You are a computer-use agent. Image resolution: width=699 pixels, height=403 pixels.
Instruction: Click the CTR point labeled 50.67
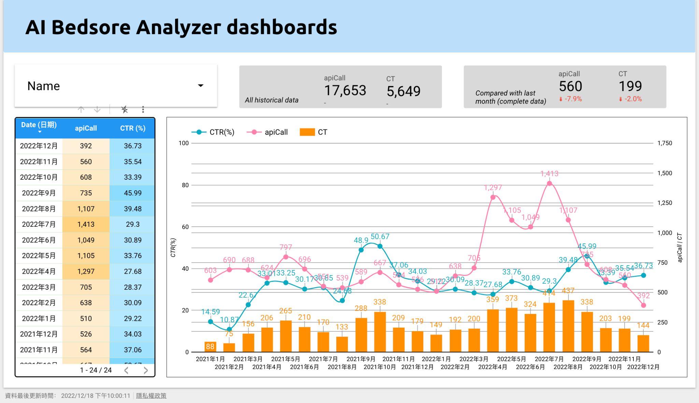tap(380, 246)
